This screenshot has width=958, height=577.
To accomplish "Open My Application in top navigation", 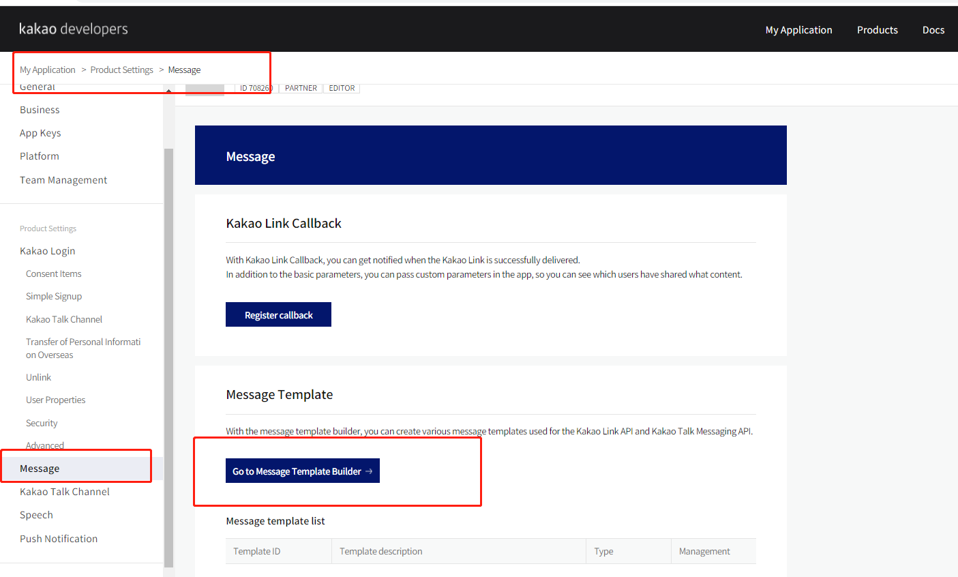I will [x=798, y=30].
